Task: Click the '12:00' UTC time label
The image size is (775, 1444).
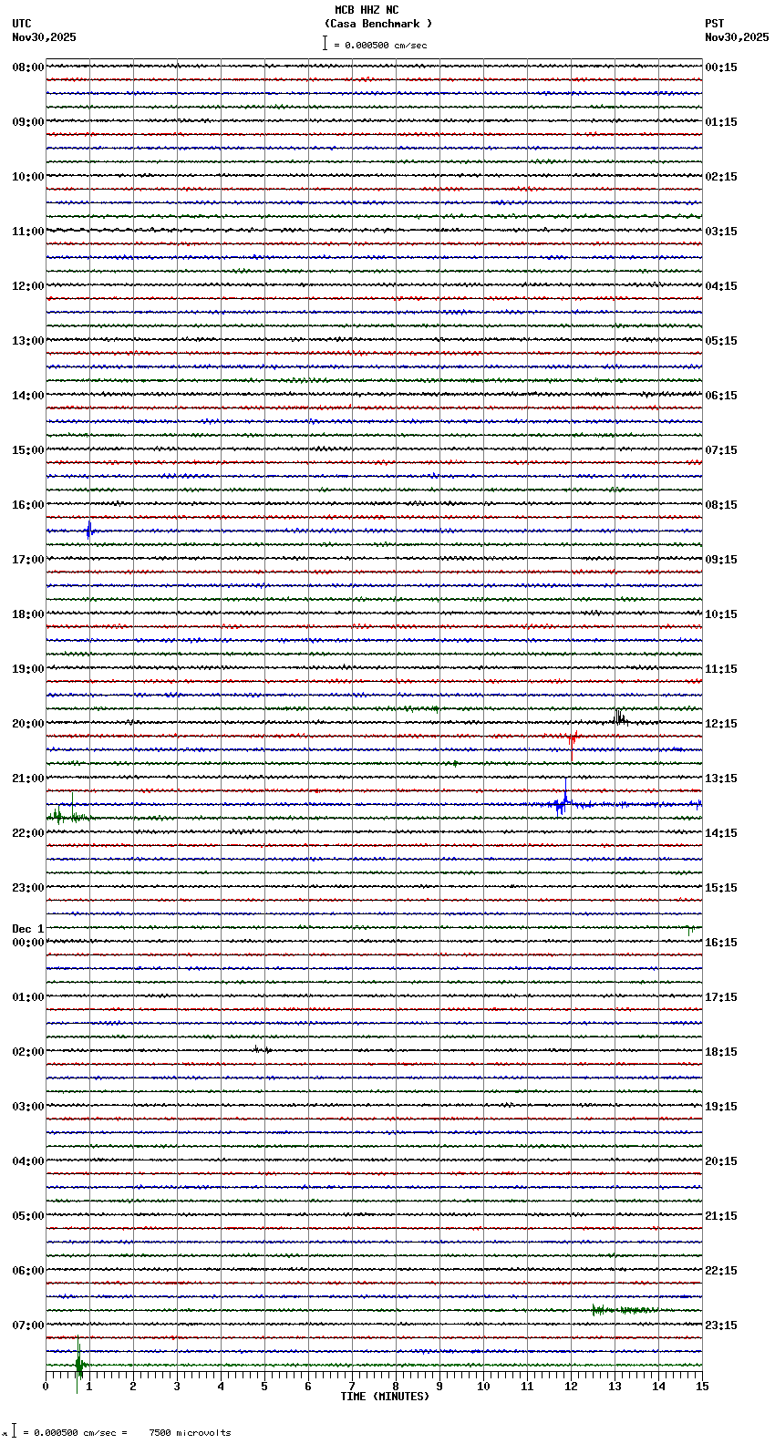Action: [x=27, y=286]
